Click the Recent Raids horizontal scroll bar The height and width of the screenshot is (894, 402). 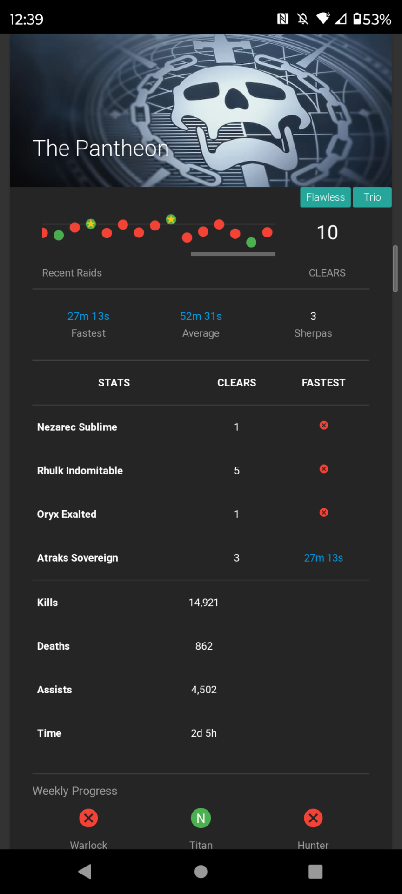pos(233,254)
